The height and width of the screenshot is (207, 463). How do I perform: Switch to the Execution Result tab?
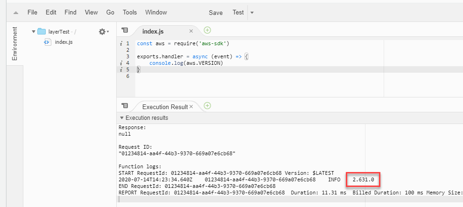coord(165,107)
